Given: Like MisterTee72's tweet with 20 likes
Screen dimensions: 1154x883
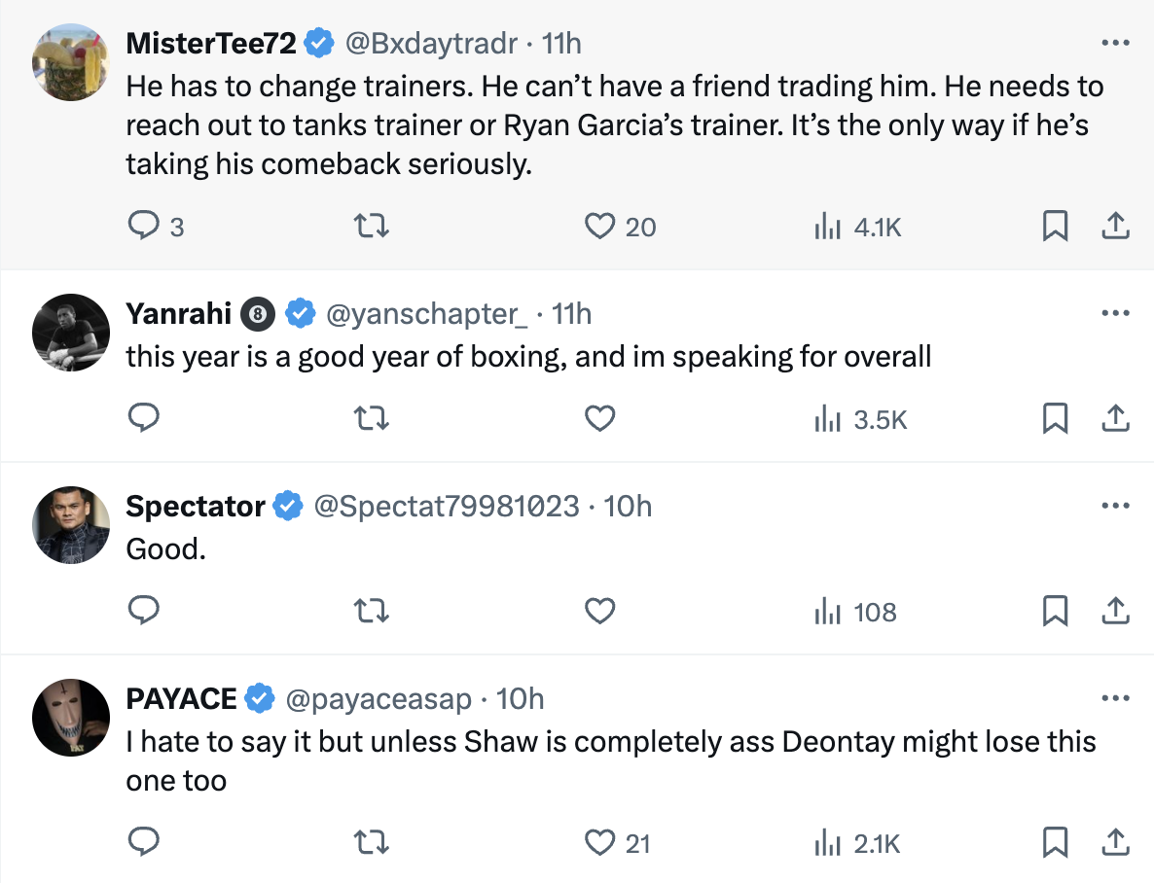Looking at the screenshot, I should (599, 227).
